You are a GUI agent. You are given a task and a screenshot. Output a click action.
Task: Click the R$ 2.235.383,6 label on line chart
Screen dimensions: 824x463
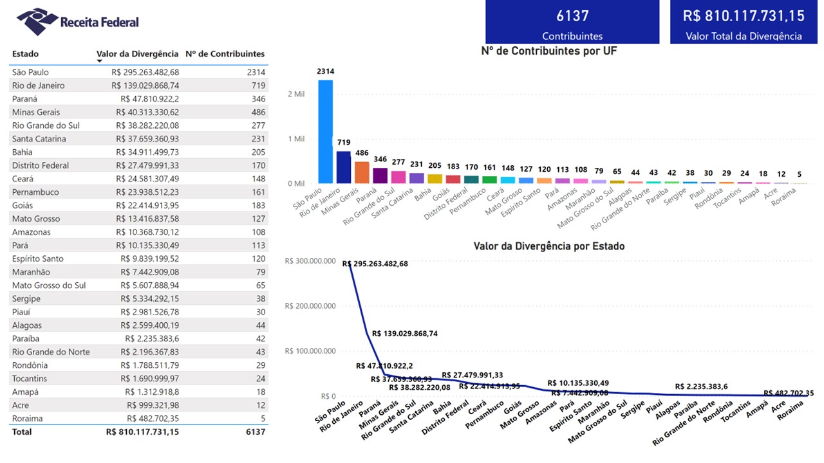pyautogui.click(x=702, y=386)
